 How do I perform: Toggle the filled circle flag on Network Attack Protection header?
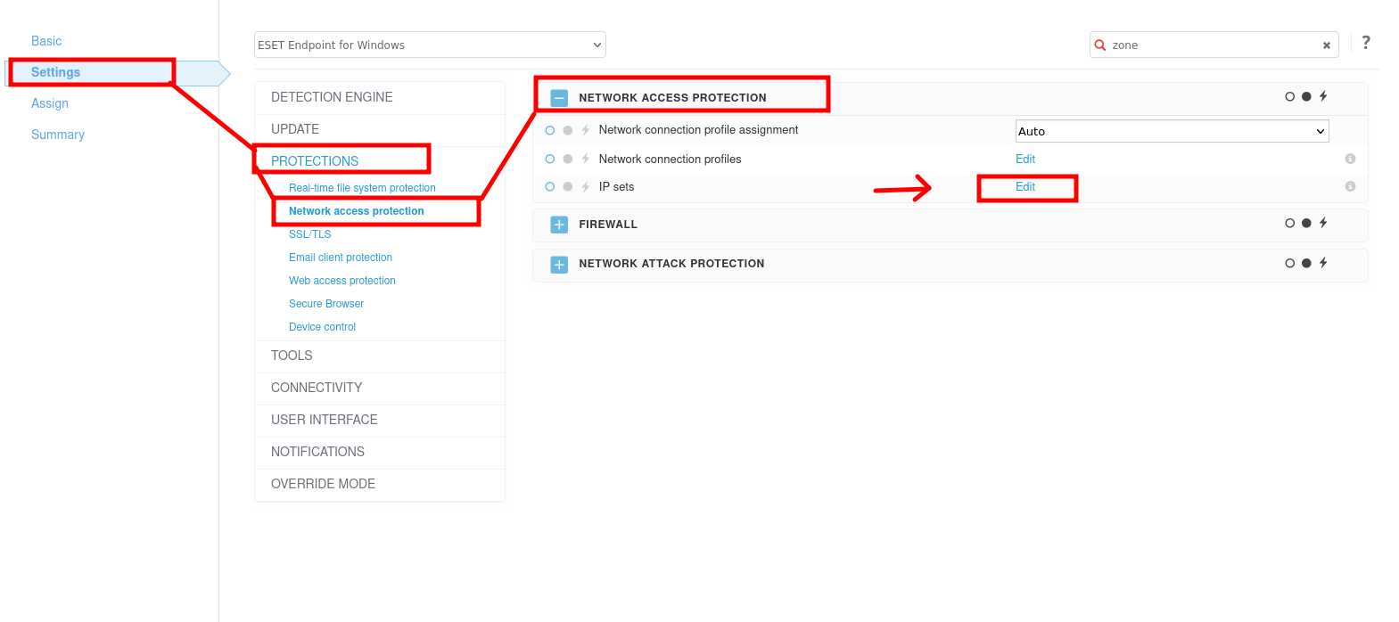pos(1306,263)
